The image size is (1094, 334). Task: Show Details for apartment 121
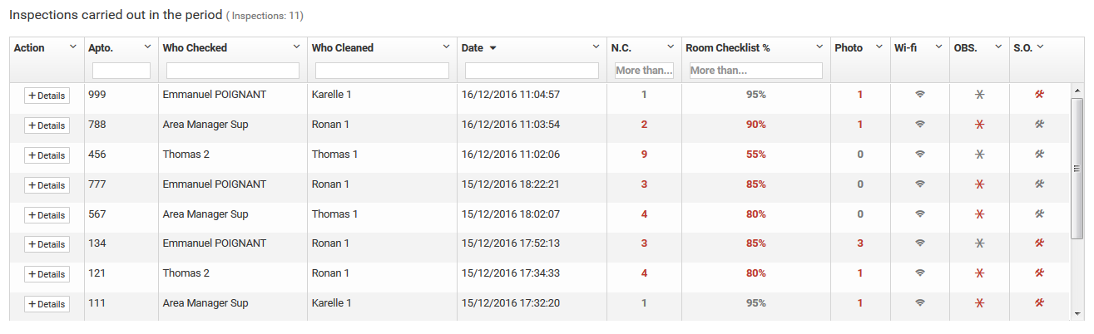47,274
